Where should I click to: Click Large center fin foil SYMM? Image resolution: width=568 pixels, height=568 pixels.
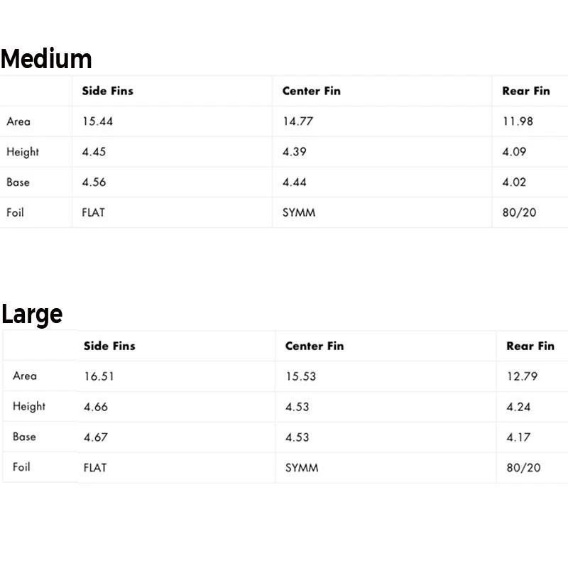coord(302,468)
